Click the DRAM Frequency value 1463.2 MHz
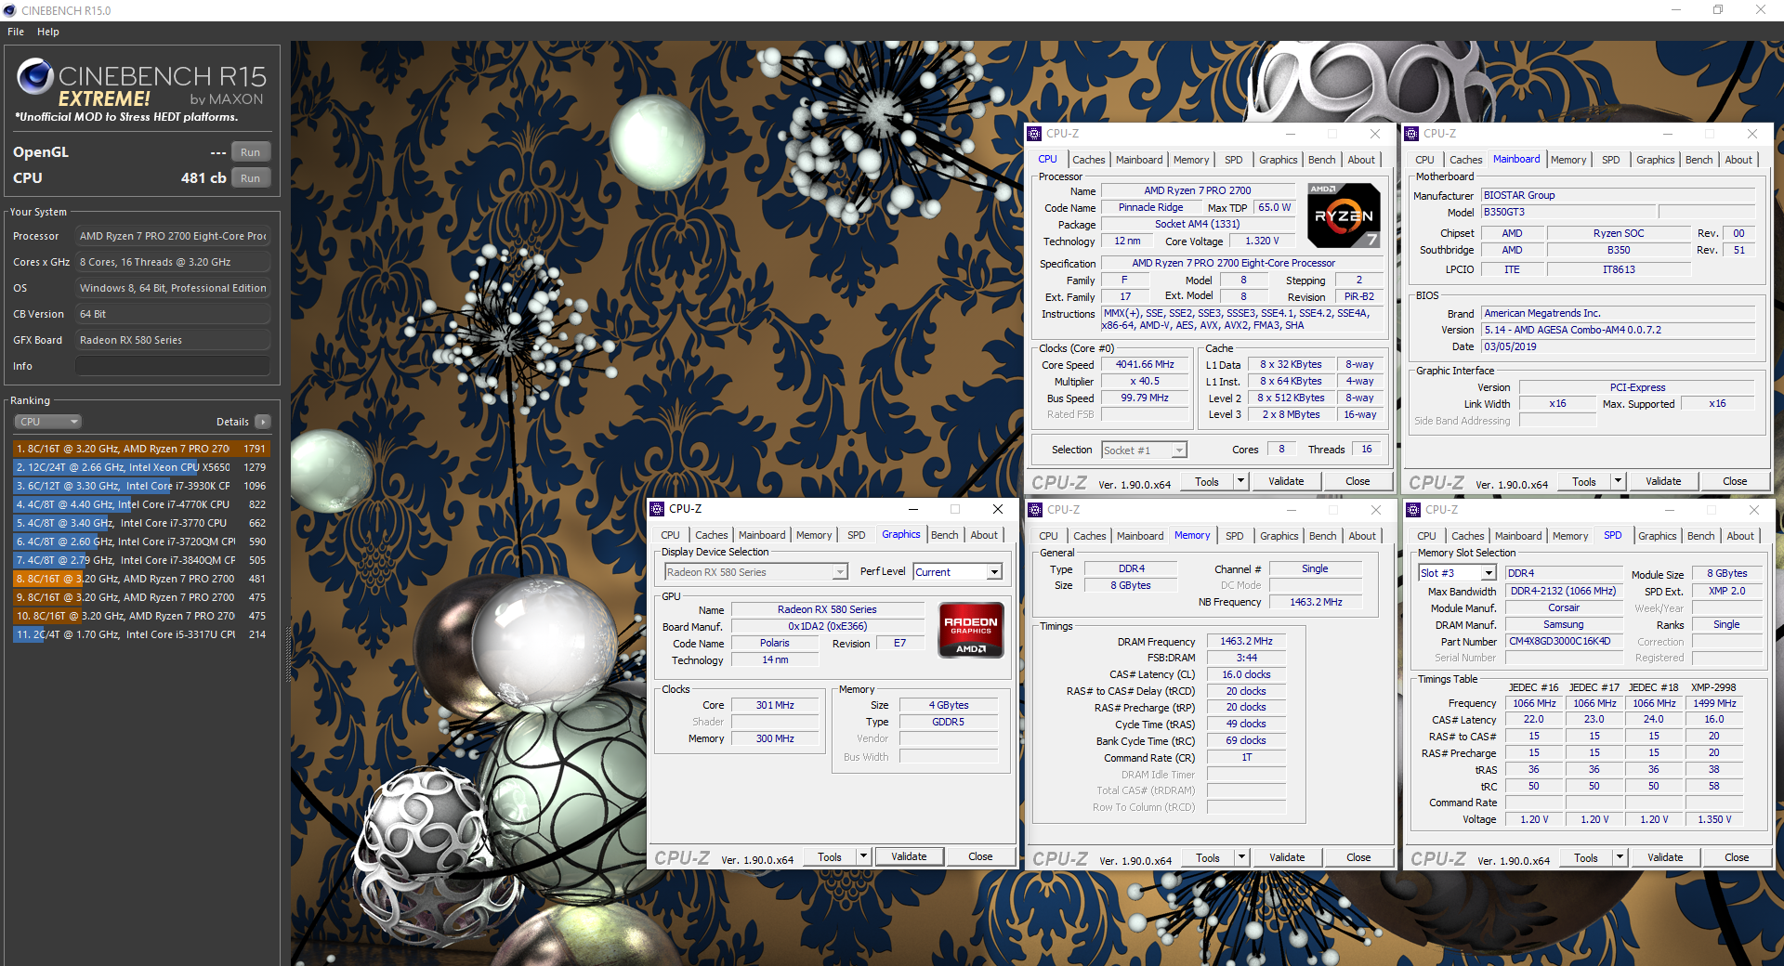The image size is (1784, 966). pos(1246,642)
